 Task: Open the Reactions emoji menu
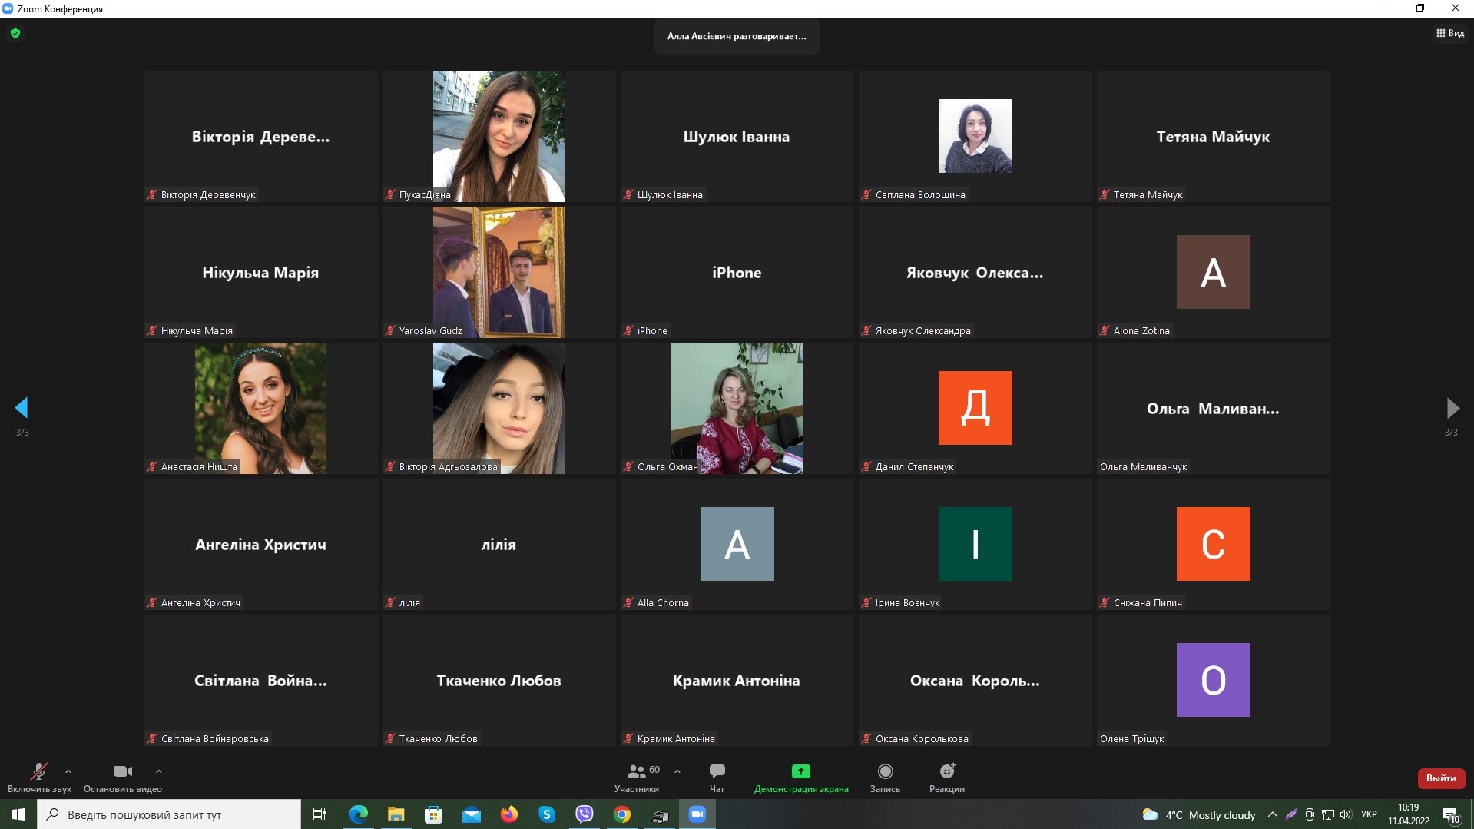point(946,771)
